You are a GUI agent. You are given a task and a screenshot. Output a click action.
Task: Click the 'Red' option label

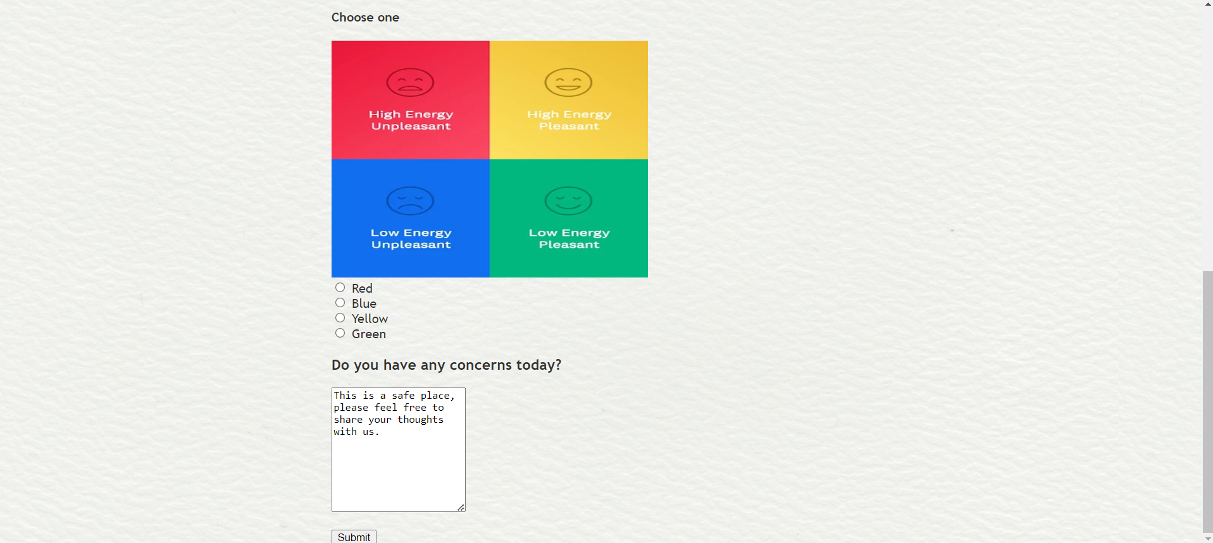(362, 288)
